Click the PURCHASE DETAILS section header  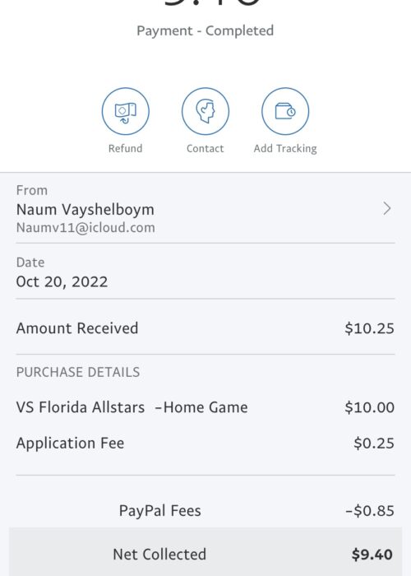pyautogui.click(x=78, y=372)
